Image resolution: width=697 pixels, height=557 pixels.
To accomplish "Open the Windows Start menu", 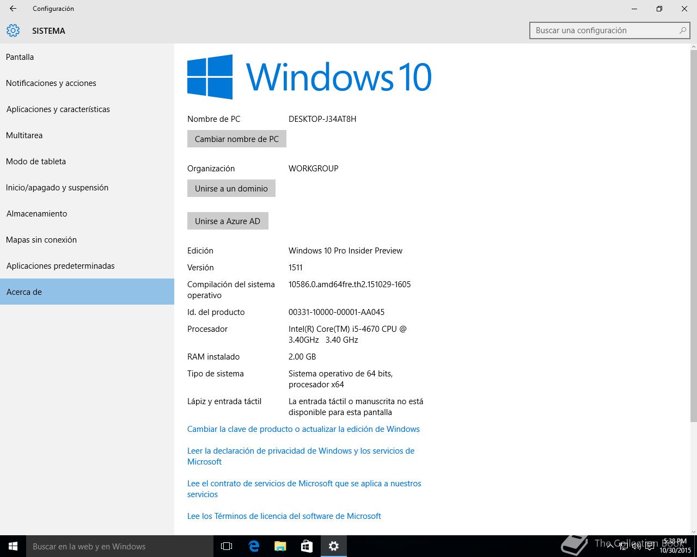I will (x=13, y=546).
